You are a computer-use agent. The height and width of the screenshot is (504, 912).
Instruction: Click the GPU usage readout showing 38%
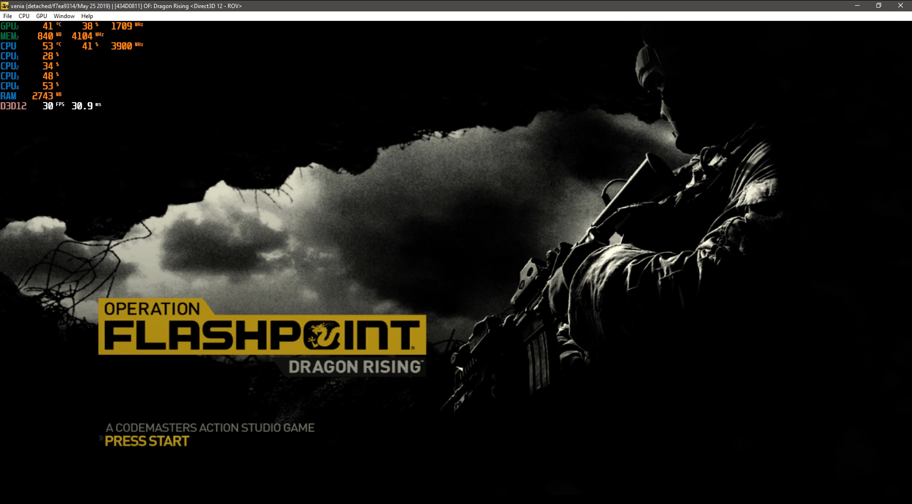(87, 27)
